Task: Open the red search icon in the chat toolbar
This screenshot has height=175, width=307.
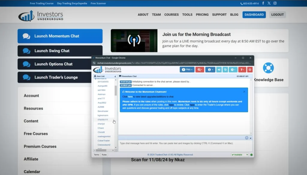Action: [x=200, y=70]
